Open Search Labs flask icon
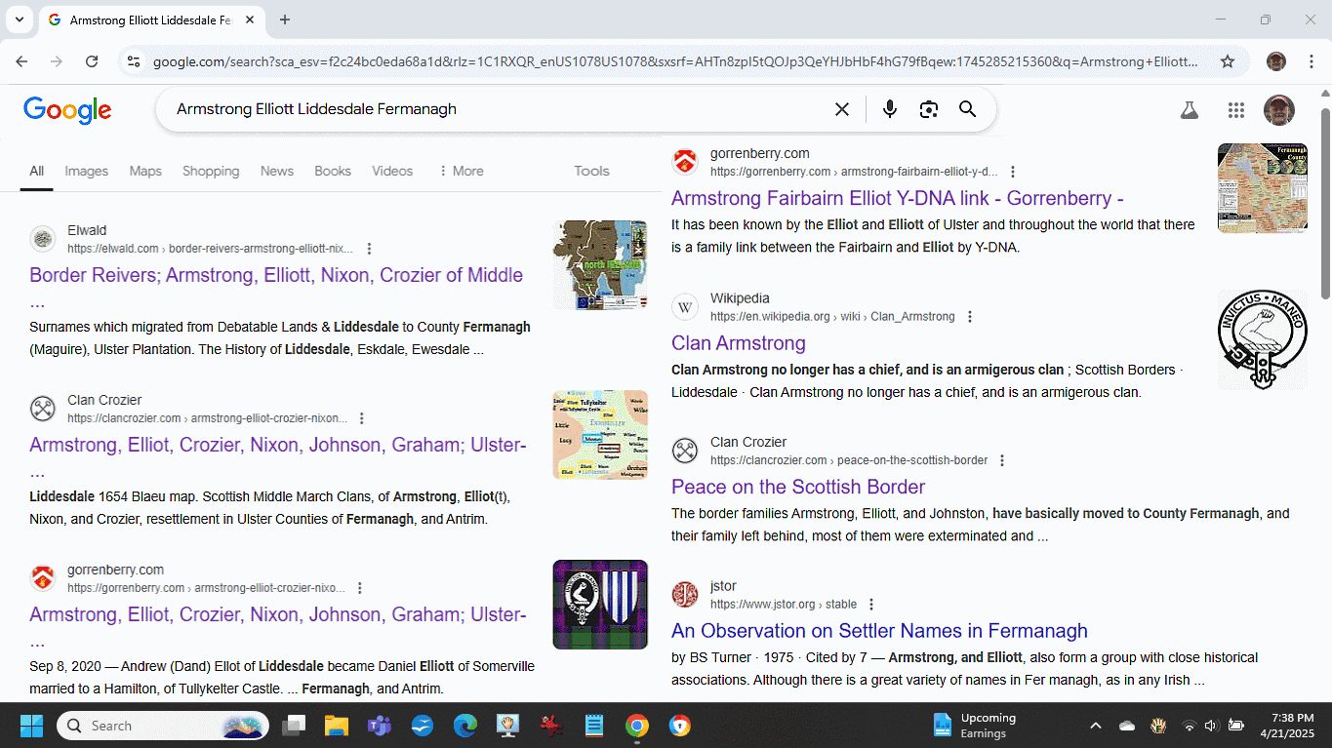Image resolution: width=1332 pixels, height=748 pixels. (x=1189, y=110)
